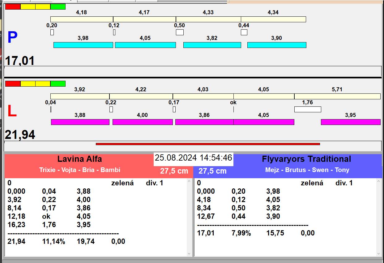
Task: Select the 1,76 row in Lavina Alfa results
Action: (49, 225)
